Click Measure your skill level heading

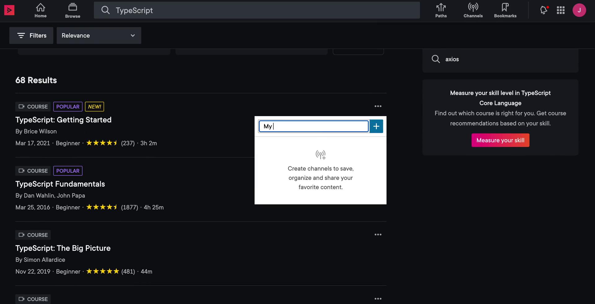pos(500,98)
